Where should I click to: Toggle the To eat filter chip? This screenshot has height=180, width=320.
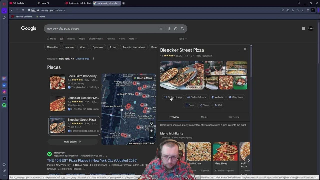tap(113, 47)
